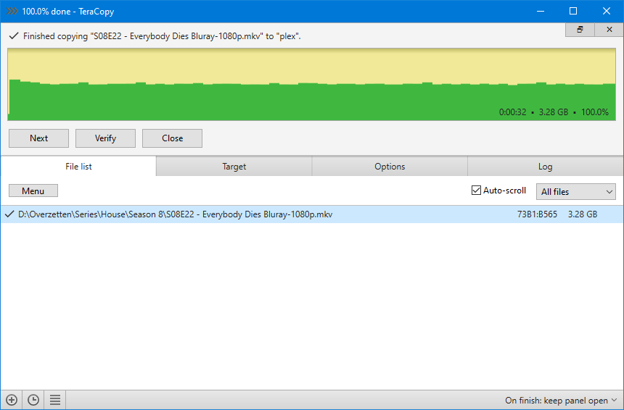Click the green transfer speed progress graph
This screenshot has height=410, width=624.
(311, 85)
